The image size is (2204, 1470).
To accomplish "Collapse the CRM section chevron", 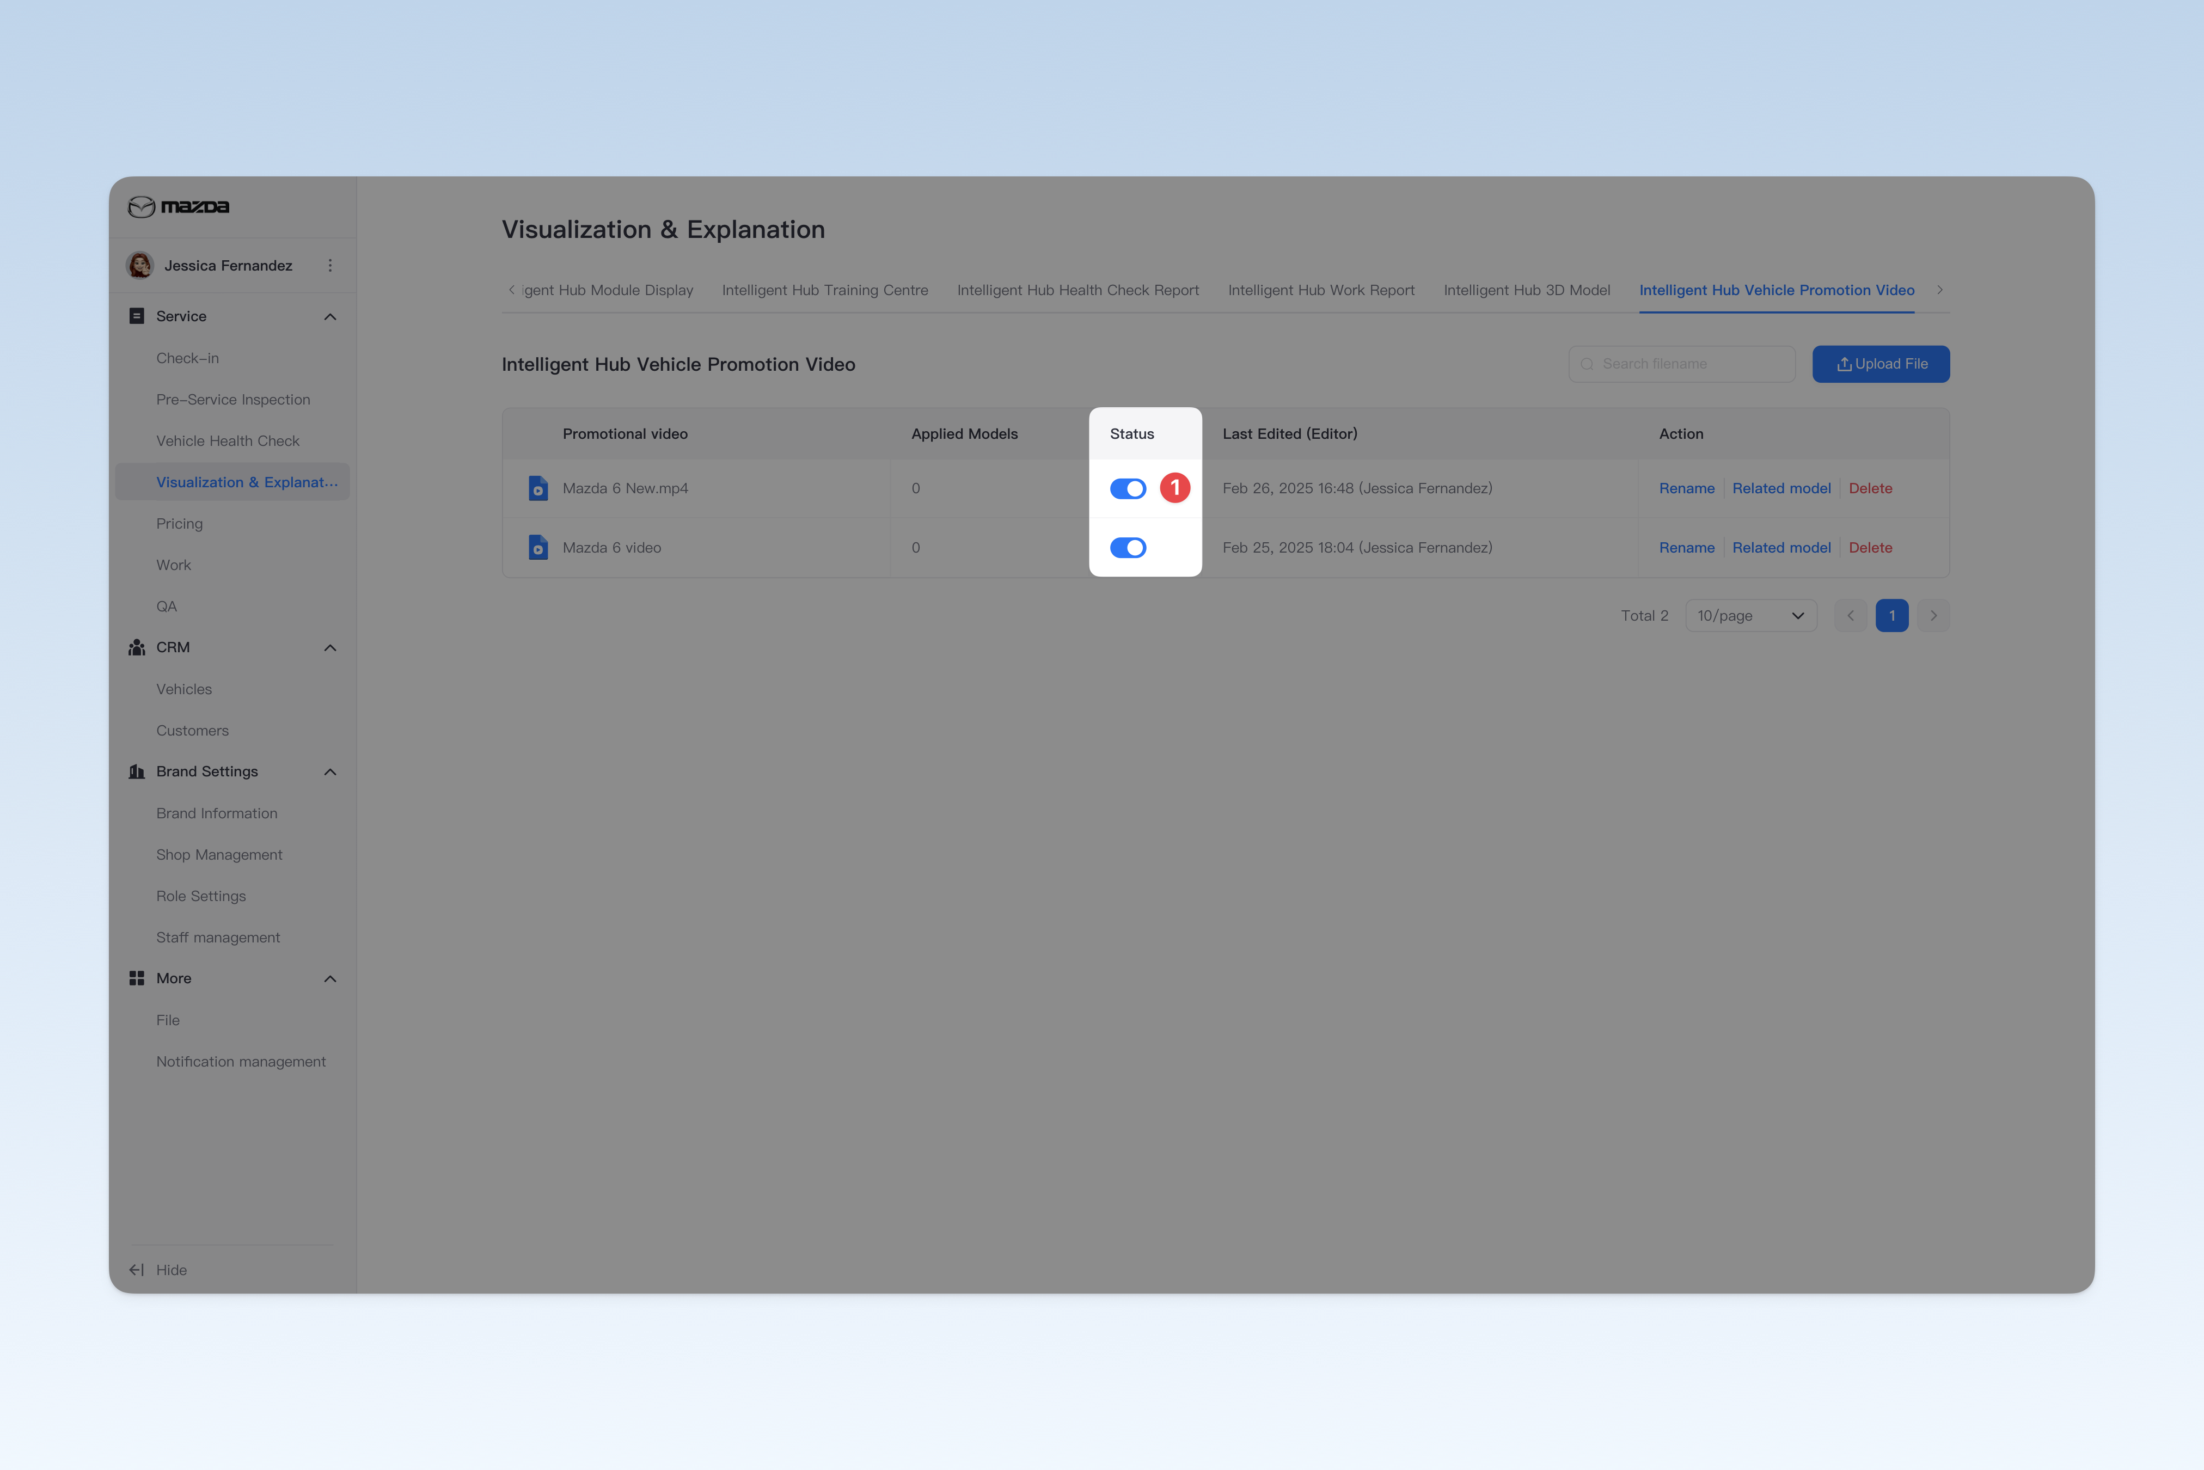I will point(330,648).
